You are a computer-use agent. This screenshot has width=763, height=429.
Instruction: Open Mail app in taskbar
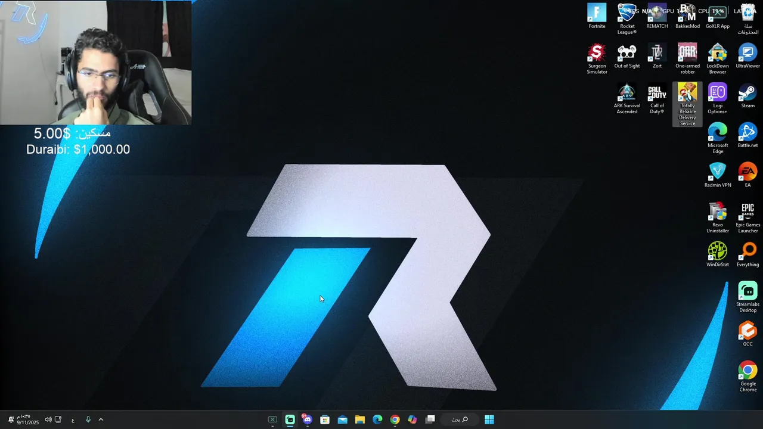tap(342, 419)
